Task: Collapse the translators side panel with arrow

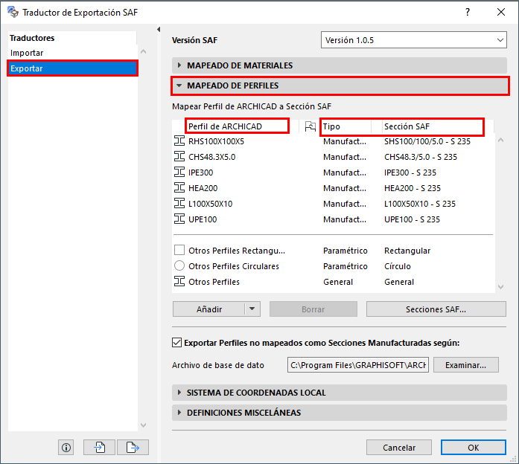Action: 159,30
